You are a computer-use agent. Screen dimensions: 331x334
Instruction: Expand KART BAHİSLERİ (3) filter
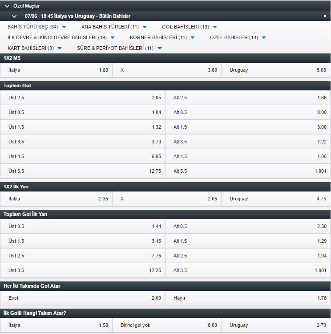[35, 48]
